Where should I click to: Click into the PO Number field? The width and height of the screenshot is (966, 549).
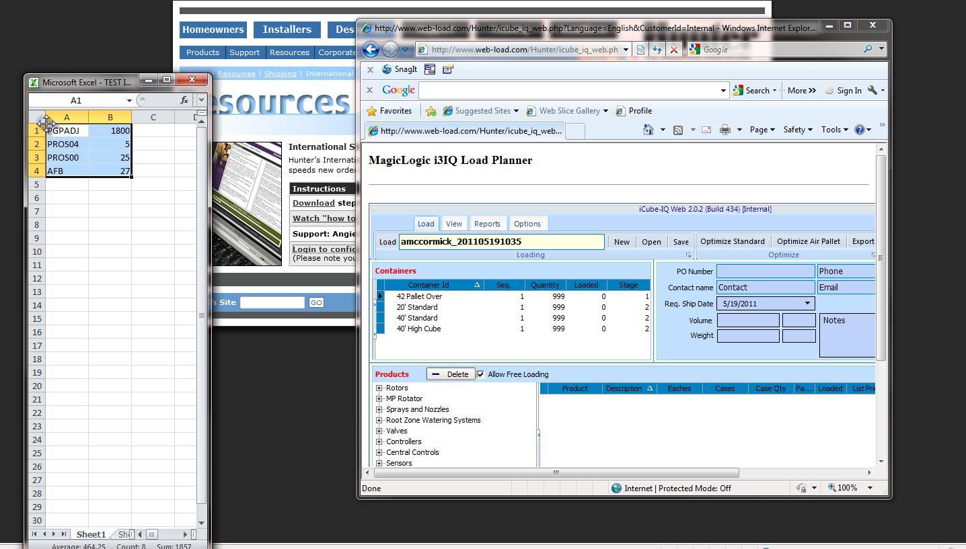(x=766, y=271)
